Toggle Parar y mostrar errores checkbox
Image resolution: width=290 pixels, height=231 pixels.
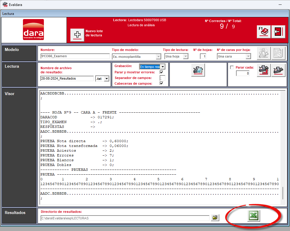pos(161,72)
